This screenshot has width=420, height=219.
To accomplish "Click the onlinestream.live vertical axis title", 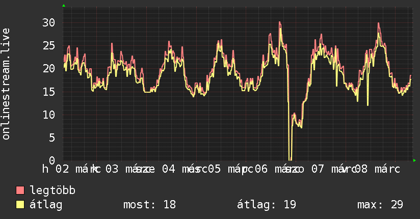I will pos(6,84).
